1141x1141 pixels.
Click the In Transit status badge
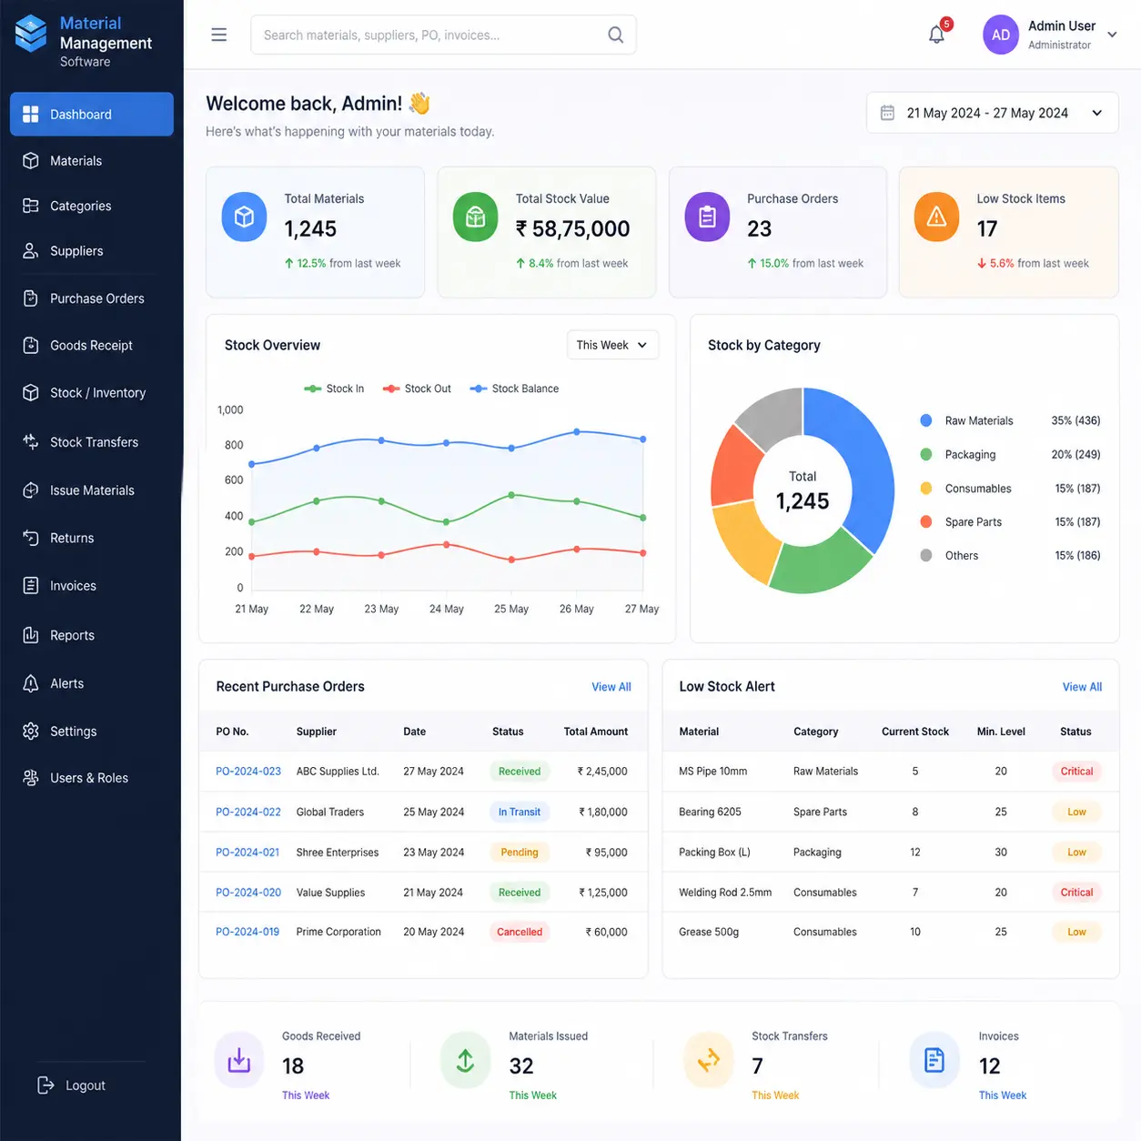pyautogui.click(x=520, y=812)
